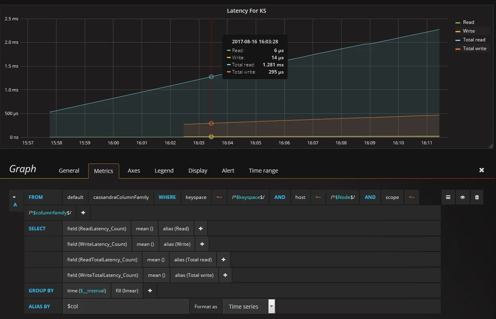Click mean () in the WriteTotalLatency_Count row
The height and width of the screenshot is (319, 496).
[157, 275]
